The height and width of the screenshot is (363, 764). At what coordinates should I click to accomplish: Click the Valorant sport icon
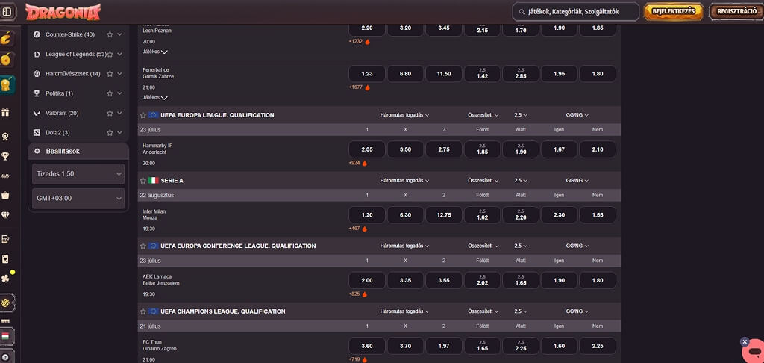37,113
